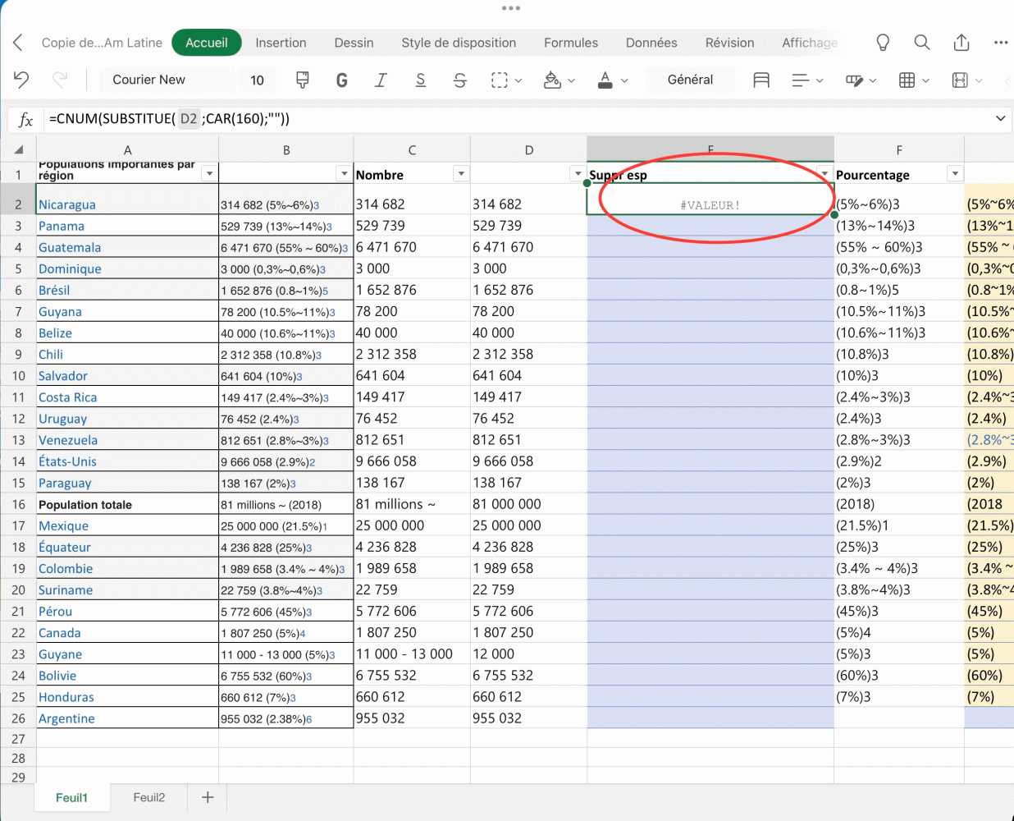Click the undo arrow icon
The width and height of the screenshot is (1014, 821).
click(21, 80)
